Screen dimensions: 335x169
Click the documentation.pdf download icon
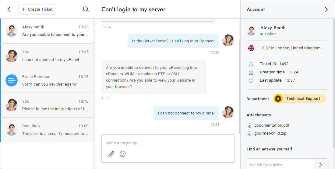point(249,125)
